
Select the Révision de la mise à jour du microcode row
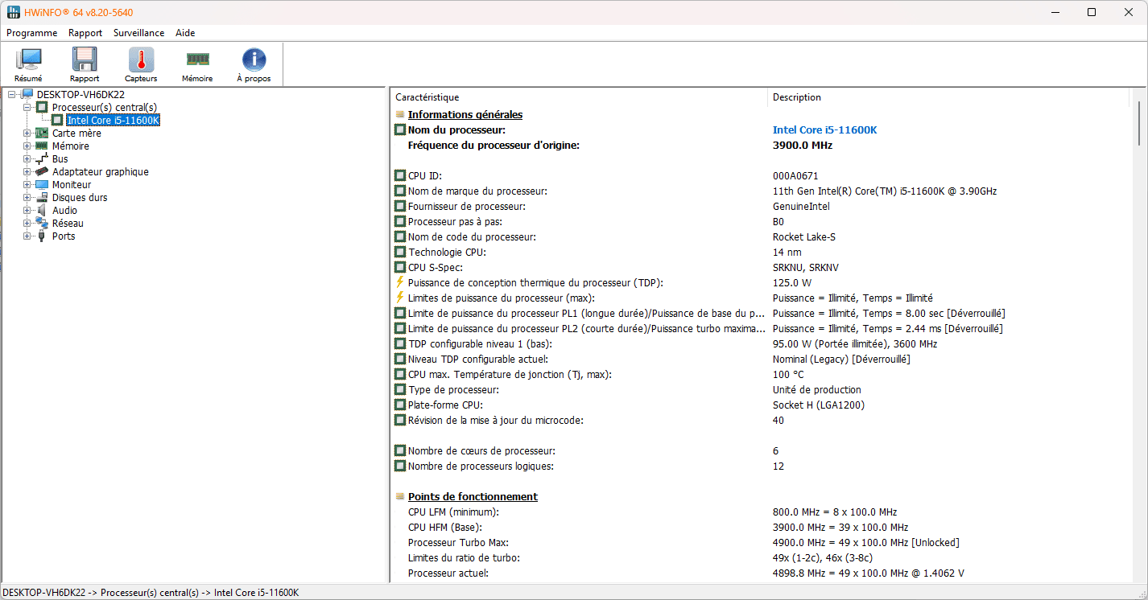pyautogui.click(x=762, y=420)
